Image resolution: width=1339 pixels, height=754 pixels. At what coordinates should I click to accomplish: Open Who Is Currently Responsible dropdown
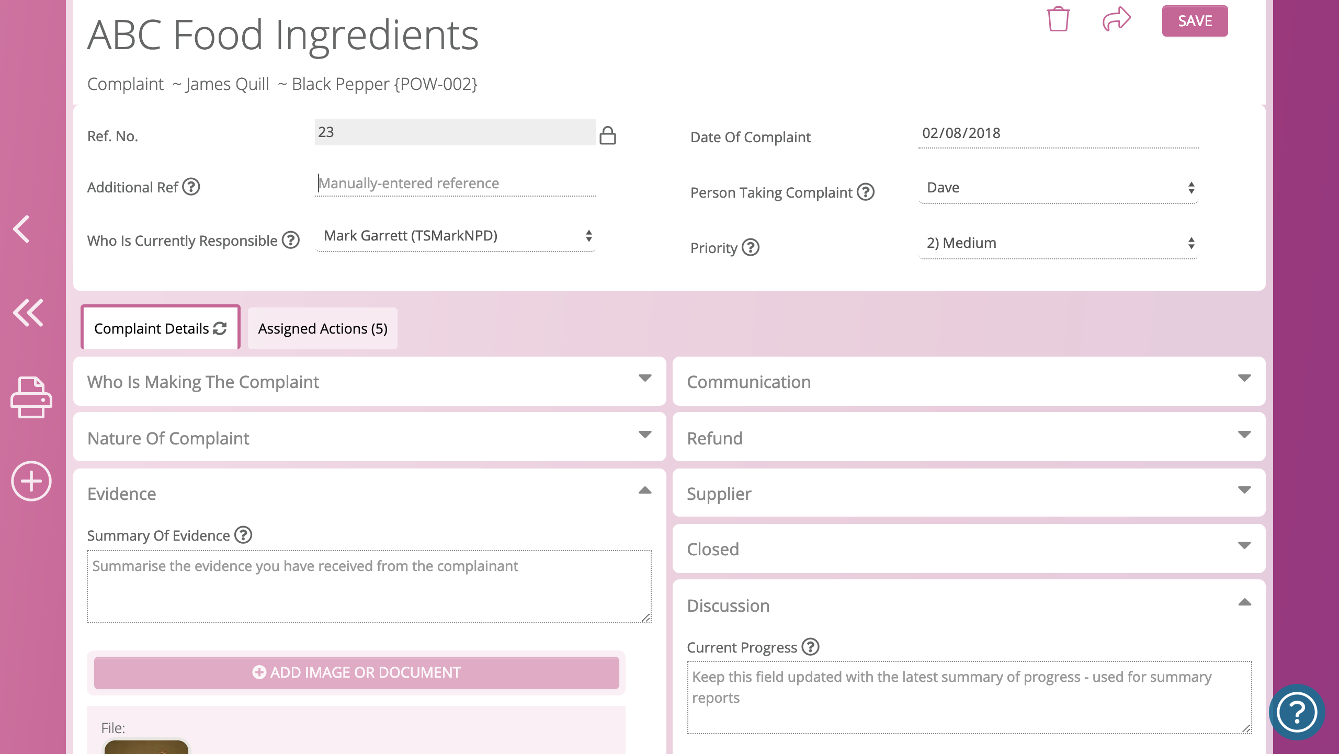[455, 236]
